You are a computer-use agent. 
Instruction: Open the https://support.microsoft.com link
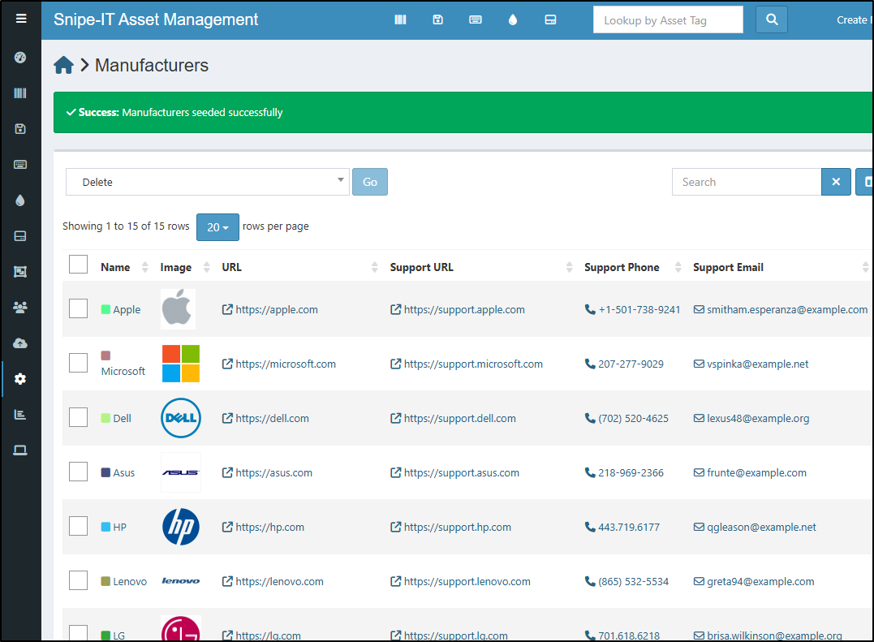coord(473,364)
